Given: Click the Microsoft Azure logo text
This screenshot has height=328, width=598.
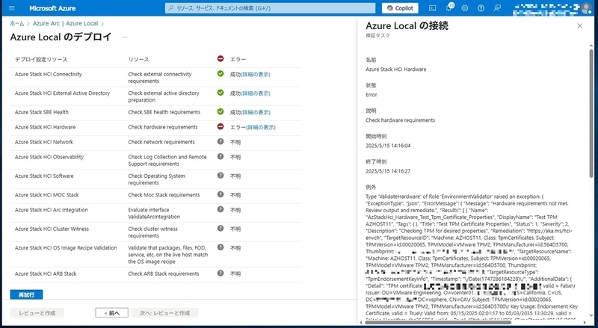Looking at the screenshot, I should (x=52, y=8).
